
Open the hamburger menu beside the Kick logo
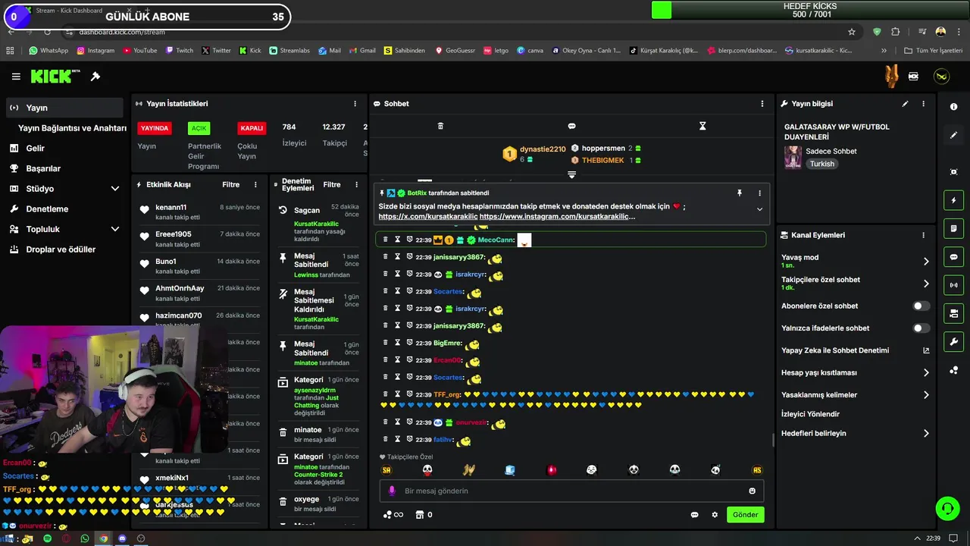[16, 77]
